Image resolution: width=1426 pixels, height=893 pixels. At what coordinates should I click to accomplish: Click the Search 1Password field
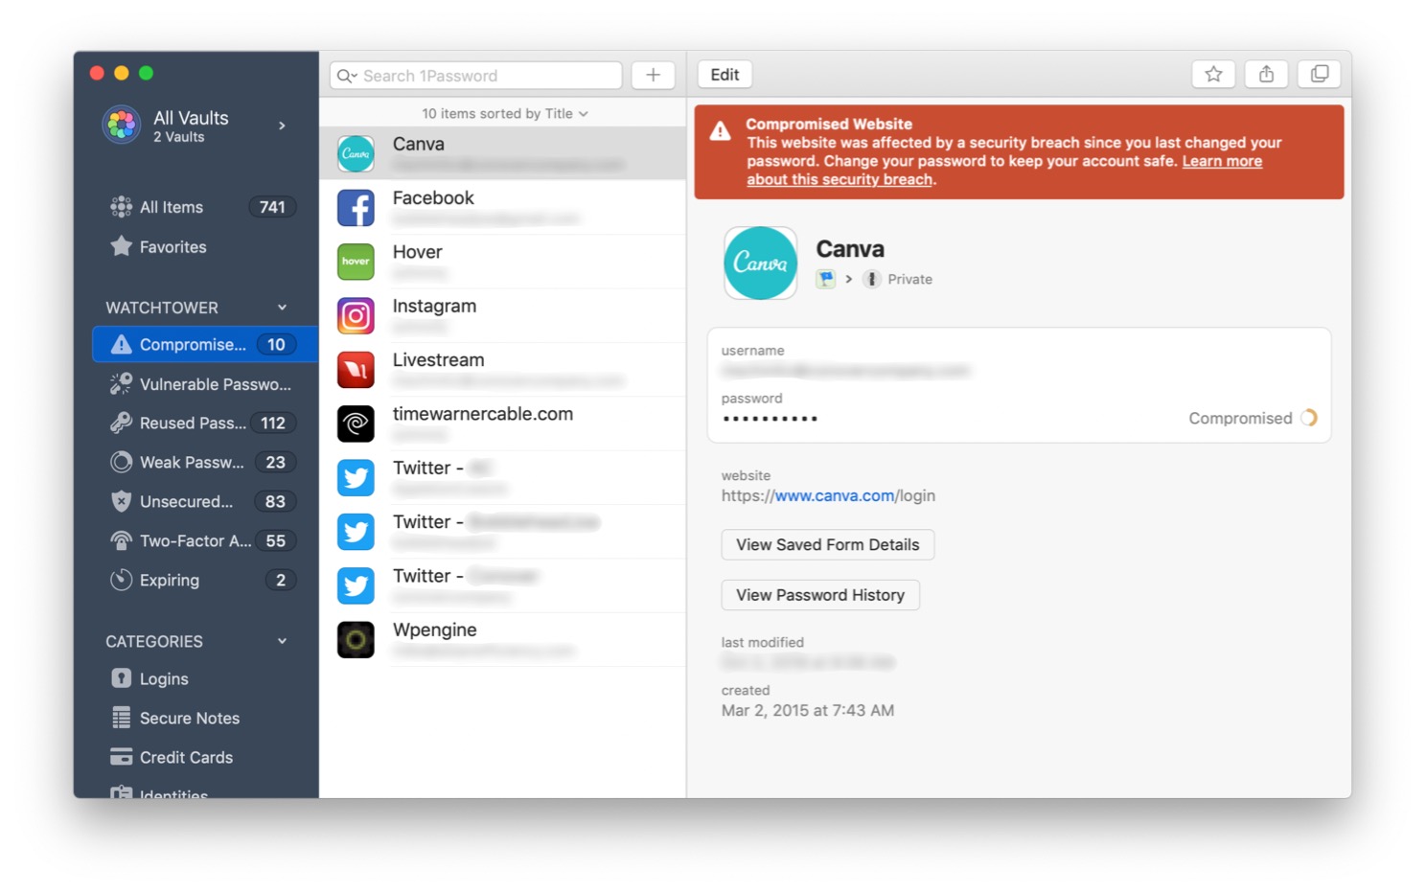pyautogui.click(x=476, y=76)
